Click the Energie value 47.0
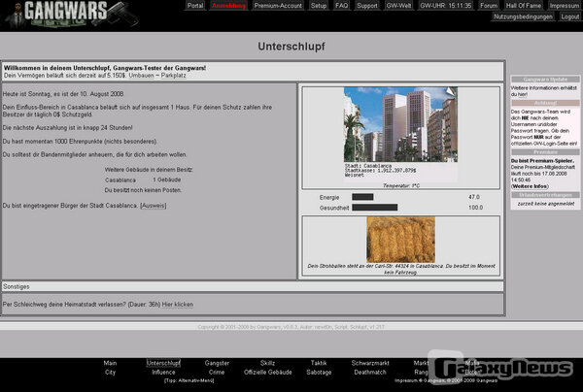This screenshot has width=583, height=392. [474, 197]
